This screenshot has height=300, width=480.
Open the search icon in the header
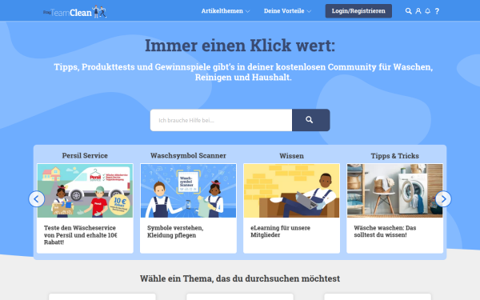[x=408, y=11]
